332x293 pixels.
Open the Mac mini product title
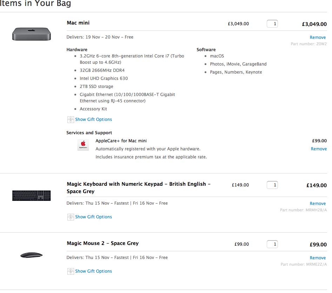tap(78, 23)
